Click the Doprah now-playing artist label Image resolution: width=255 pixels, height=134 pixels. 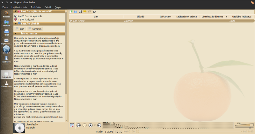pyautogui.click(x=30, y=128)
